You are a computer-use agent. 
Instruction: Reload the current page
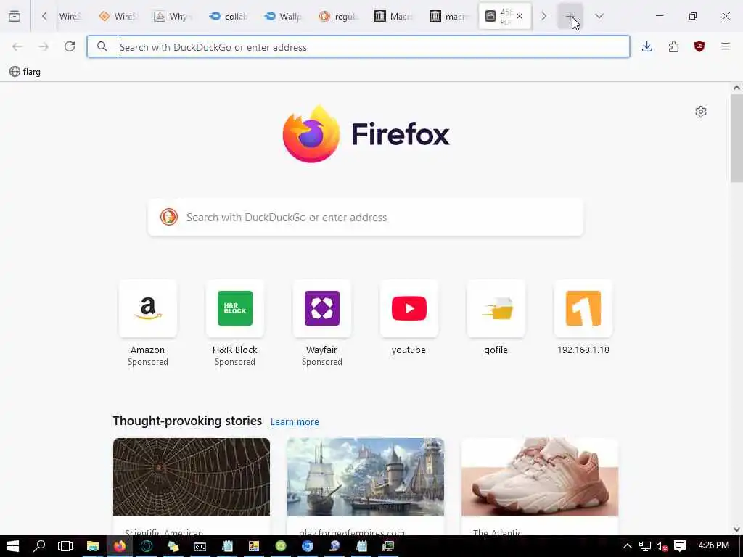(70, 46)
